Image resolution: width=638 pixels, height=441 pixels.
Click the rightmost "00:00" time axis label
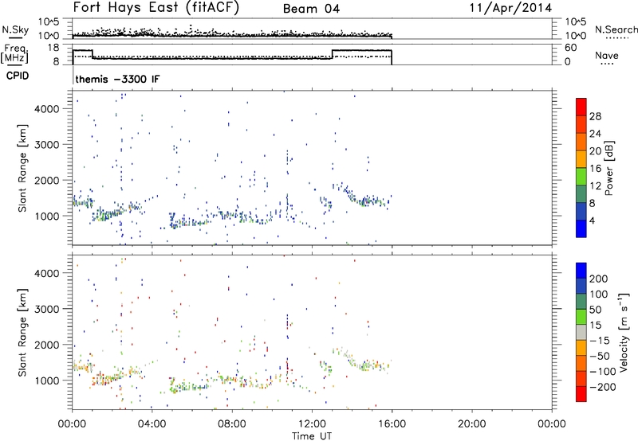pos(552,424)
